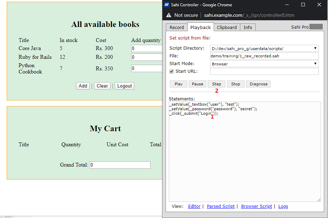Open the Parsed Script view link
The width and height of the screenshot is (328, 218).
pyautogui.click(x=221, y=206)
